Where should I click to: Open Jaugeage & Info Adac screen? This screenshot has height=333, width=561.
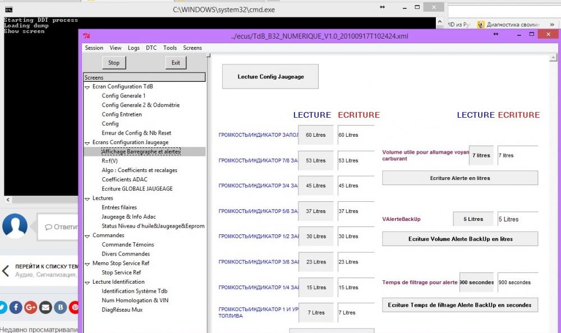pyautogui.click(x=129, y=217)
